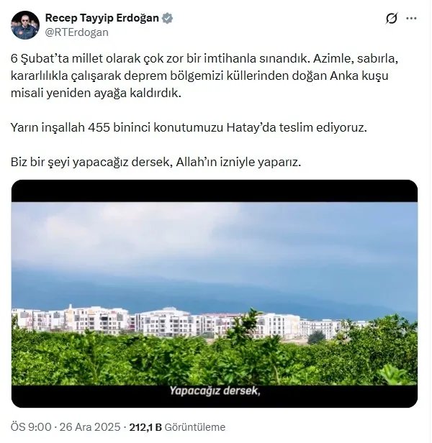
Task: Play the embedded video of white buildings
Action: click(x=215, y=293)
